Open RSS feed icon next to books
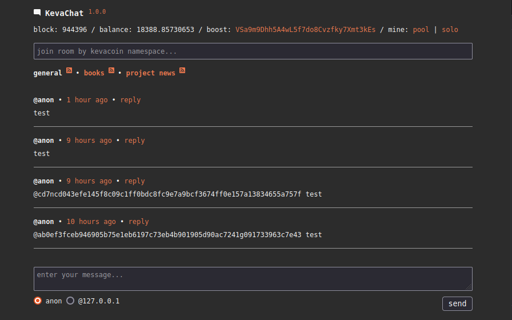This screenshot has width=512, height=320. pyautogui.click(x=111, y=70)
